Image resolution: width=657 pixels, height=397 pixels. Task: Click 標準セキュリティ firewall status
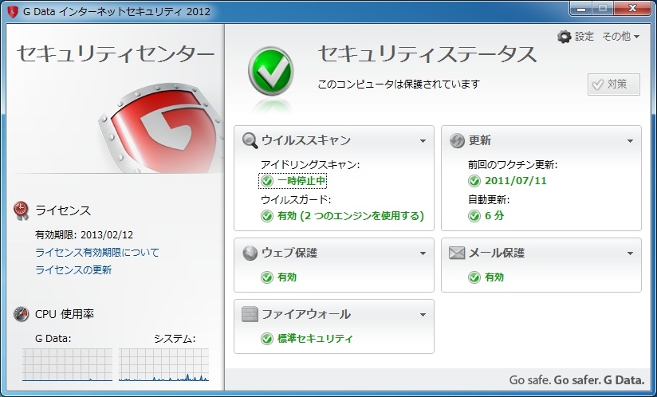click(x=315, y=338)
